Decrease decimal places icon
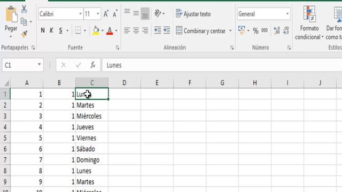Image resolution: width=342 pixels, height=192 pixels. [x=286, y=30]
